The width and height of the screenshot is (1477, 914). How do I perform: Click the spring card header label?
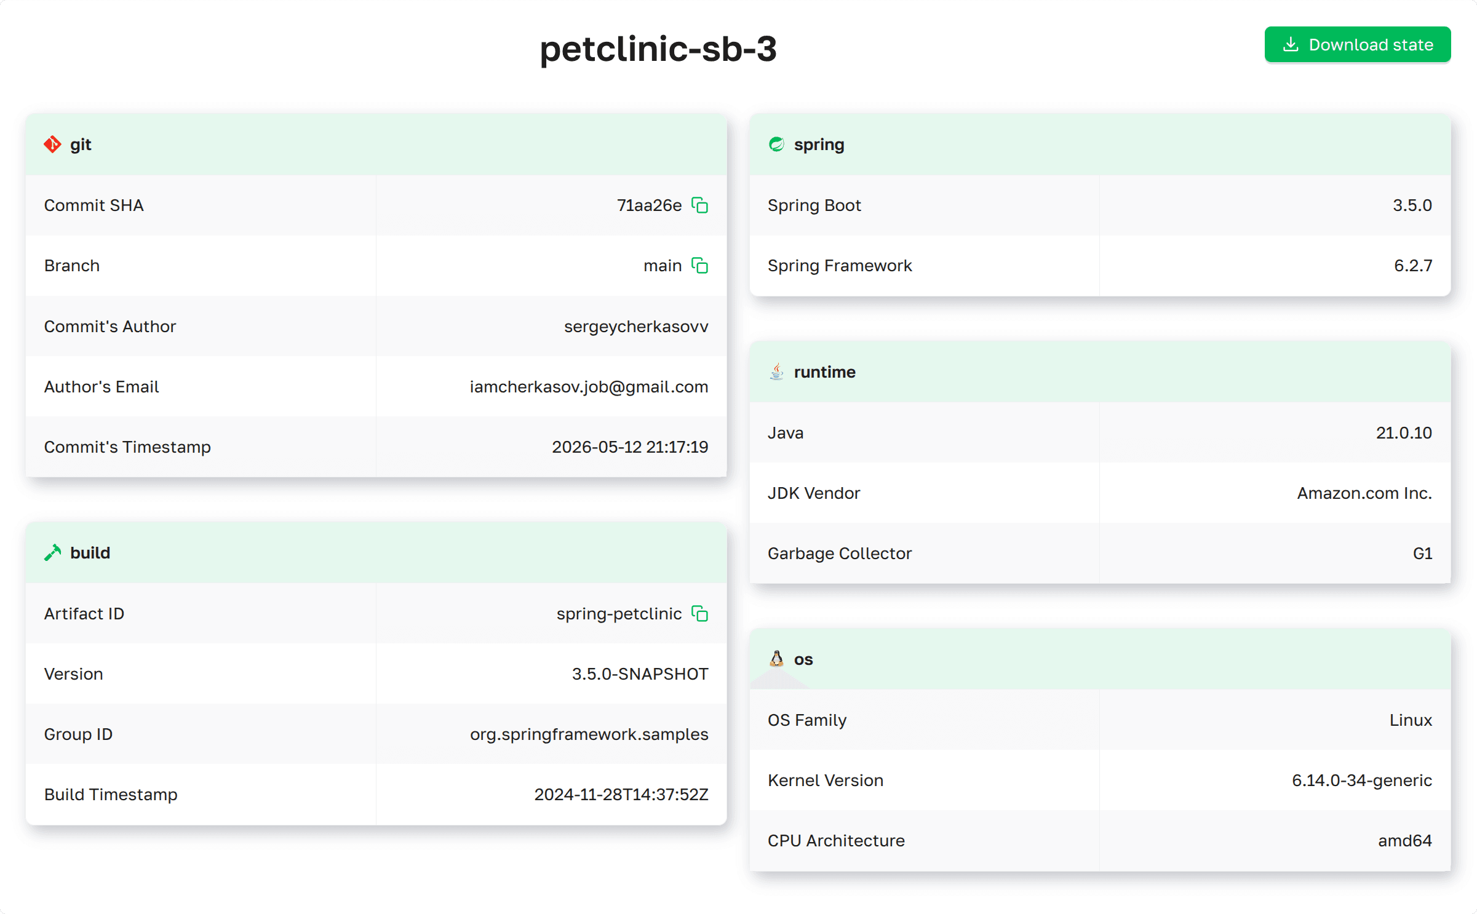coord(819,145)
